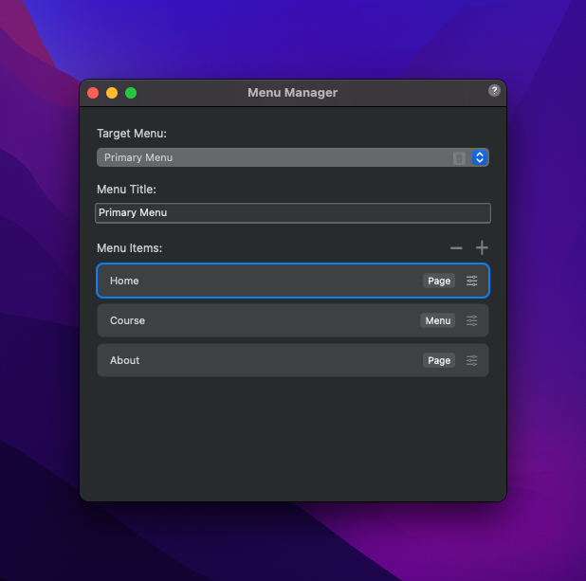The width and height of the screenshot is (586, 581).
Task: Click the Page badge on About
Action: 439,361
